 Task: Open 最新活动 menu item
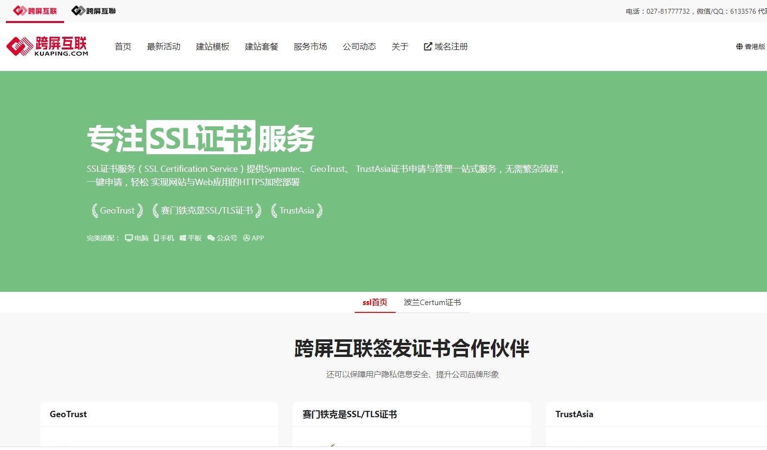163,47
